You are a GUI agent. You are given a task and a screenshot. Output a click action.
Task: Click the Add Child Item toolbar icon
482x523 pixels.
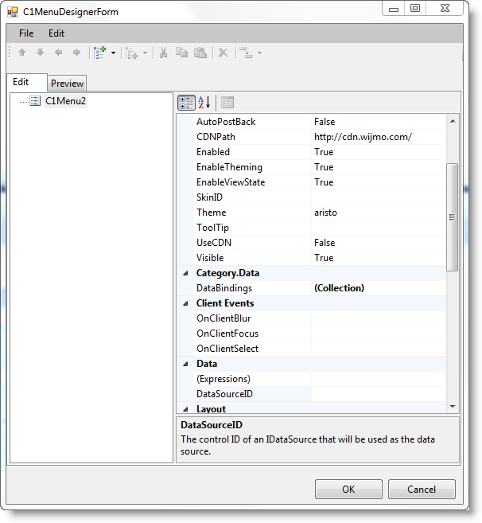tap(99, 53)
